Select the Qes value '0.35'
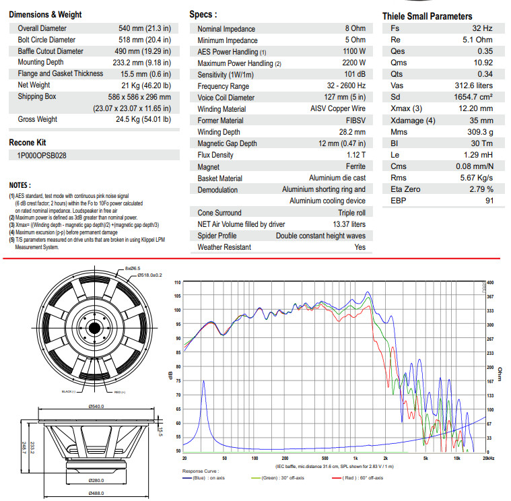Image resolution: width=511 pixels, height=501 pixels. coord(485,51)
